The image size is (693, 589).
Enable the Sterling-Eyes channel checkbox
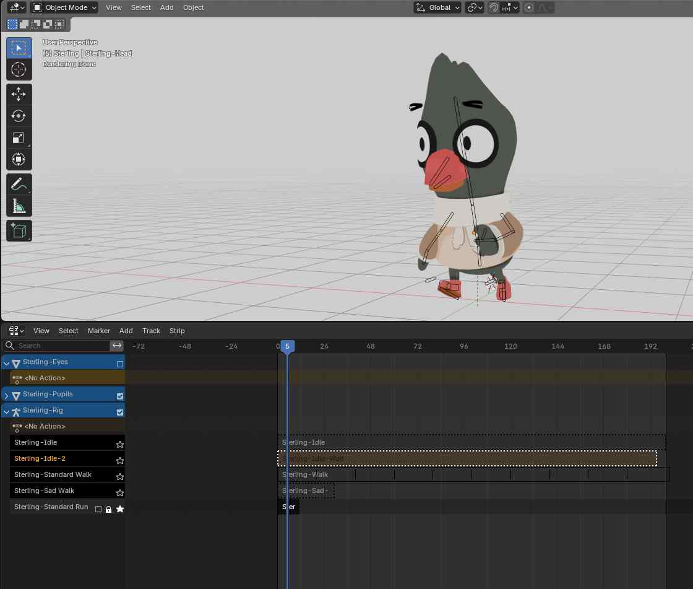click(120, 364)
